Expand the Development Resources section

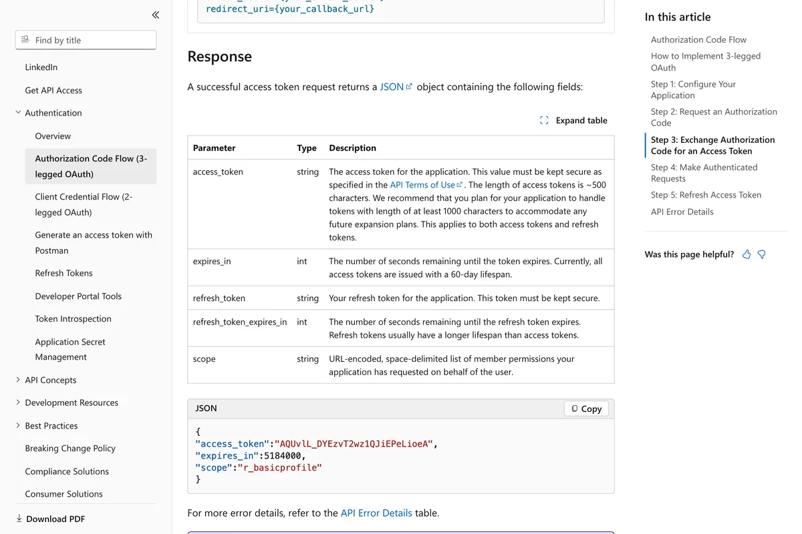(x=18, y=403)
